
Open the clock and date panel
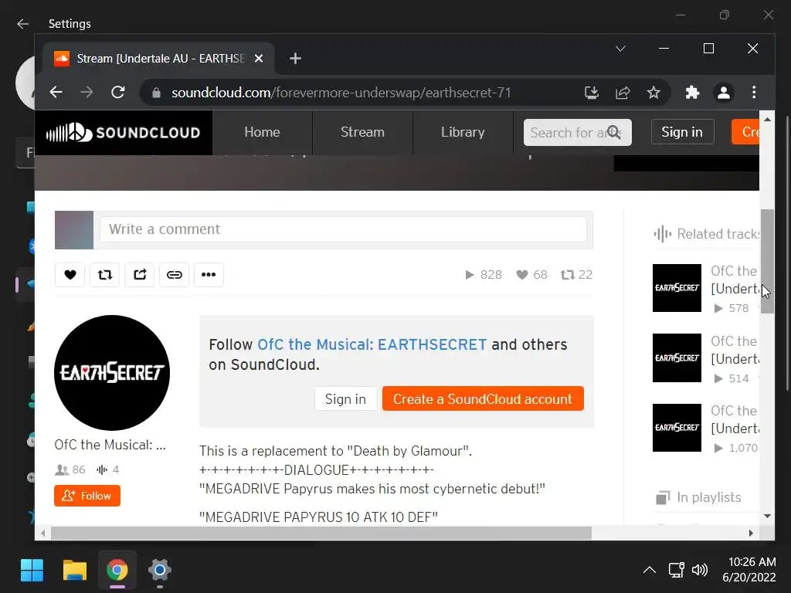pos(749,569)
